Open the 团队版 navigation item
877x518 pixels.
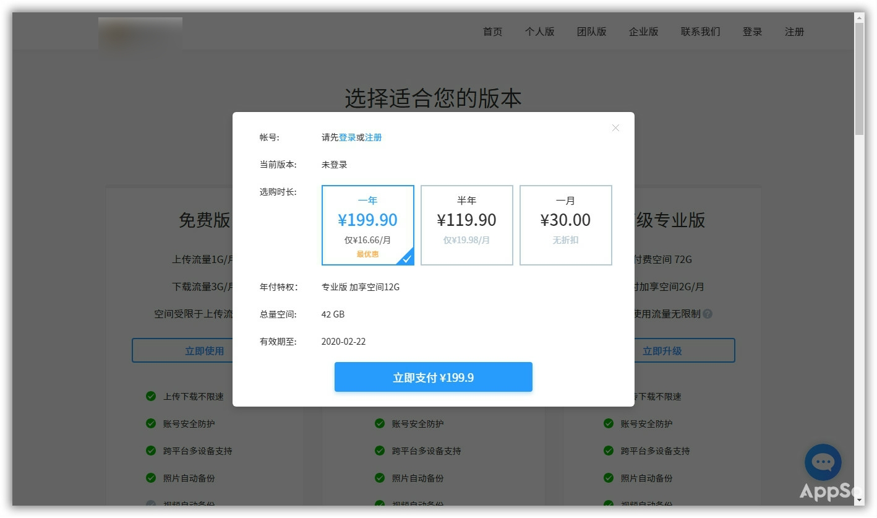[x=592, y=32]
